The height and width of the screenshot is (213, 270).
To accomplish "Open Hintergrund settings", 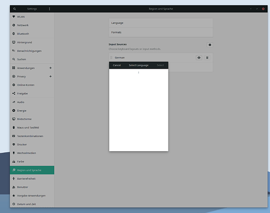I will point(32,42).
